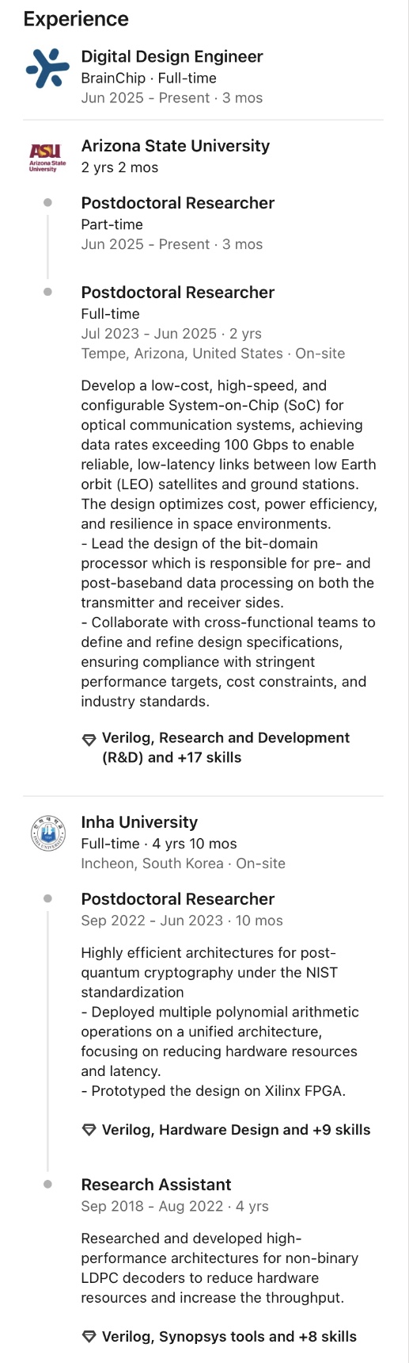Viewport: 409px width, 1363px height.
Task: Select the diamond skills icon beside Verilog, Research and Development
Action: tap(89, 740)
